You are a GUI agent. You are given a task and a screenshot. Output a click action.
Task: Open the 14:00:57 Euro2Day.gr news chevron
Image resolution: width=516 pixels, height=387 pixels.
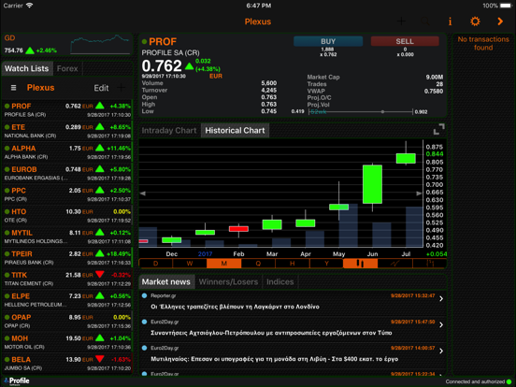click(441, 351)
